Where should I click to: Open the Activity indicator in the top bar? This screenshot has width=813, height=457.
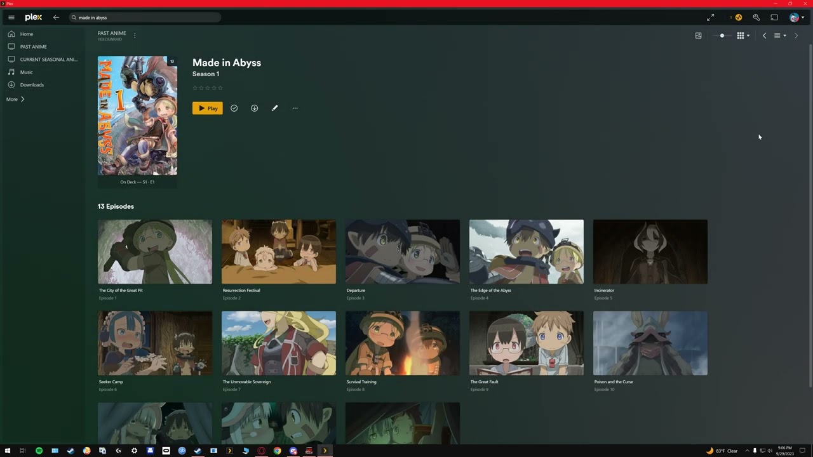click(737, 17)
